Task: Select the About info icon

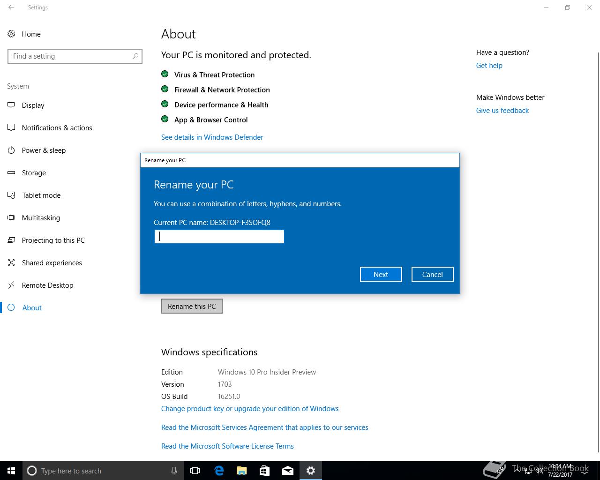Action: coord(11,307)
